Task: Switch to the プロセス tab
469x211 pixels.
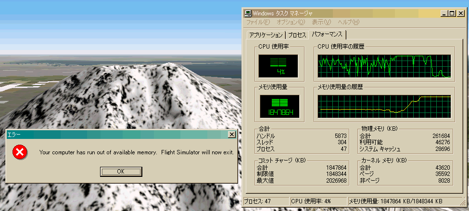Action: click(x=297, y=35)
